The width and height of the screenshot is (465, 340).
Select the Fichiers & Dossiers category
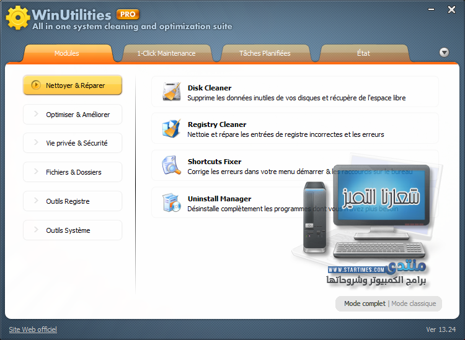pos(73,172)
